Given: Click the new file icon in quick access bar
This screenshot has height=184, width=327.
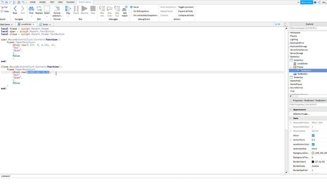Looking at the screenshot, I should coord(2,2).
